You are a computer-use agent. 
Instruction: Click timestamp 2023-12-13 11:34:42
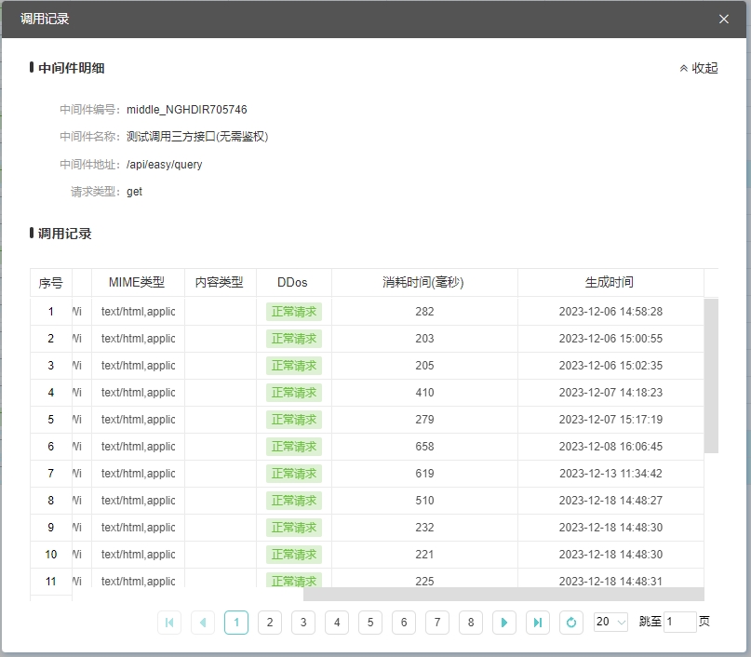[x=610, y=474]
